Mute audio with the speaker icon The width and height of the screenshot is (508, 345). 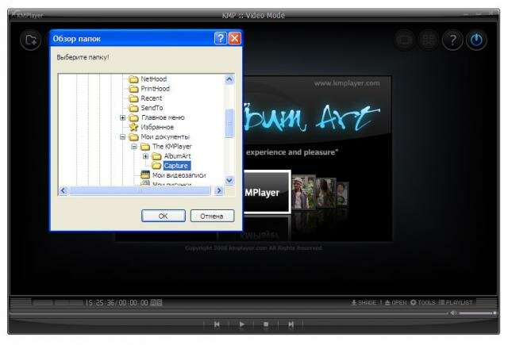pos(453,313)
